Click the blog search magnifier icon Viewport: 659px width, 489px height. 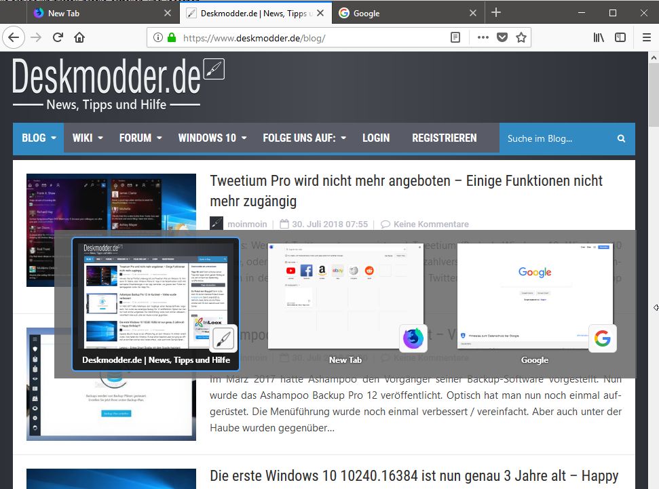coord(621,138)
